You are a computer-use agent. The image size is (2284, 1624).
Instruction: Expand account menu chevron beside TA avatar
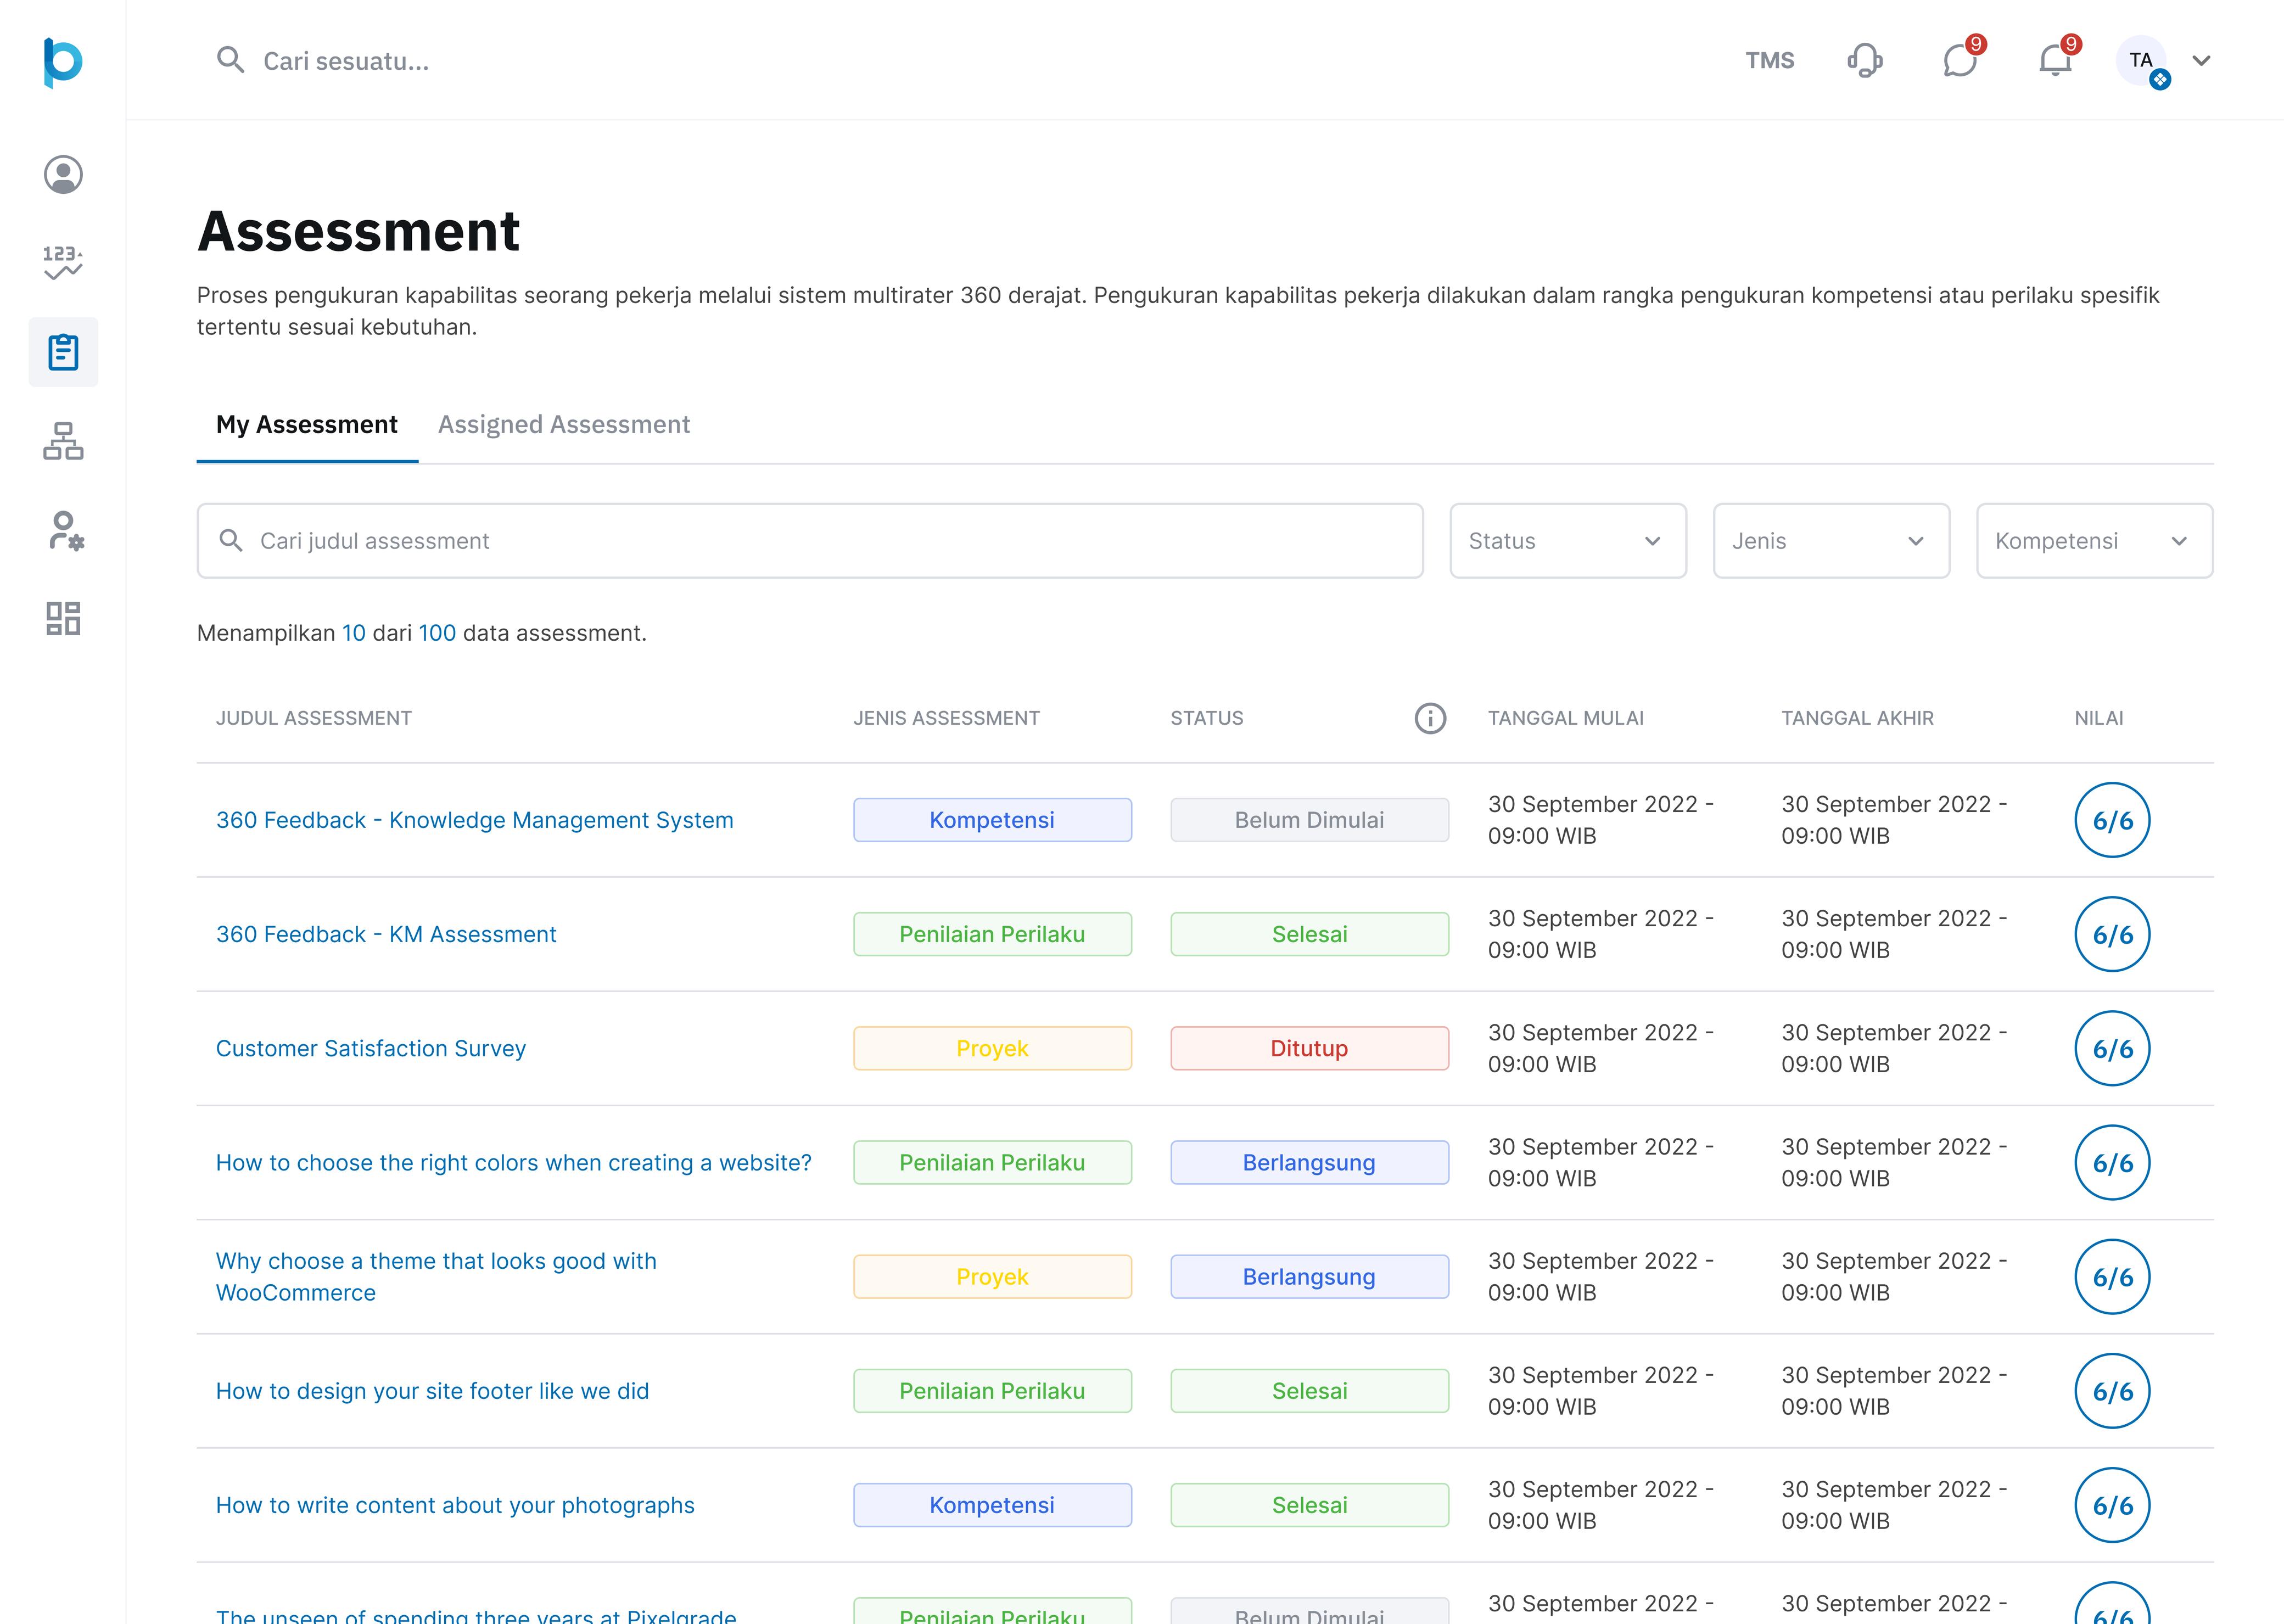tap(2201, 61)
